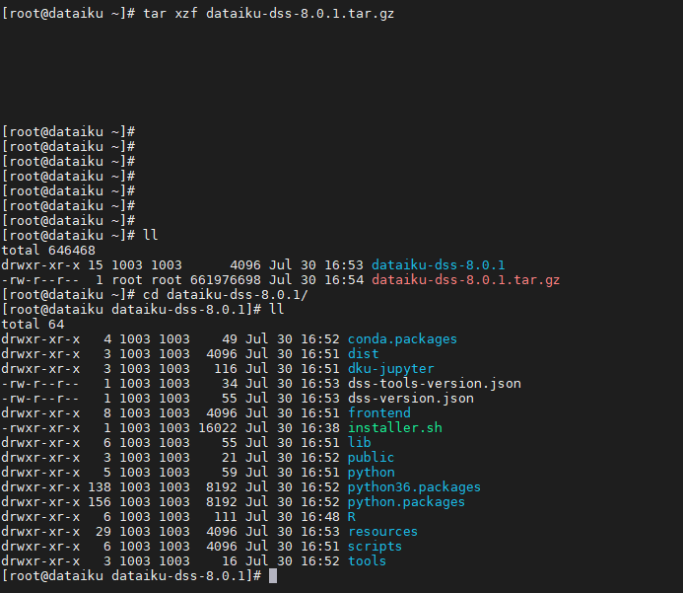This screenshot has width=683, height=593.
Task: Click the 'root root' owner text
Action: coord(147,280)
